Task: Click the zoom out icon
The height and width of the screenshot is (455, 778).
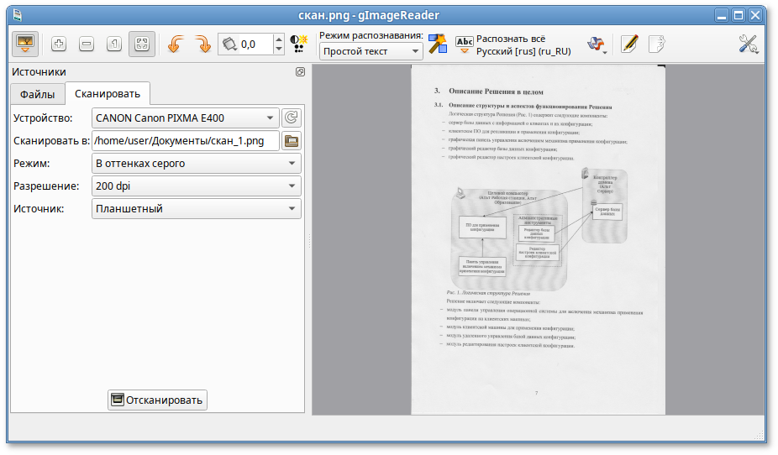Action: pyautogui.click(x=87, y=44)
